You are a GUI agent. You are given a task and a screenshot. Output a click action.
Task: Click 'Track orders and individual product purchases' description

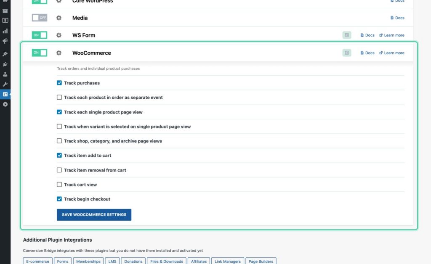98,69
